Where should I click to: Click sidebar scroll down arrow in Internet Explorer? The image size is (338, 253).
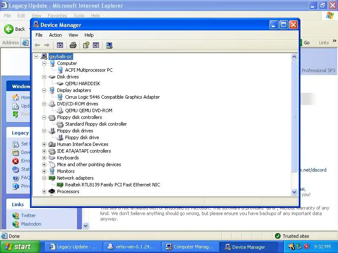tap(86, 226)
